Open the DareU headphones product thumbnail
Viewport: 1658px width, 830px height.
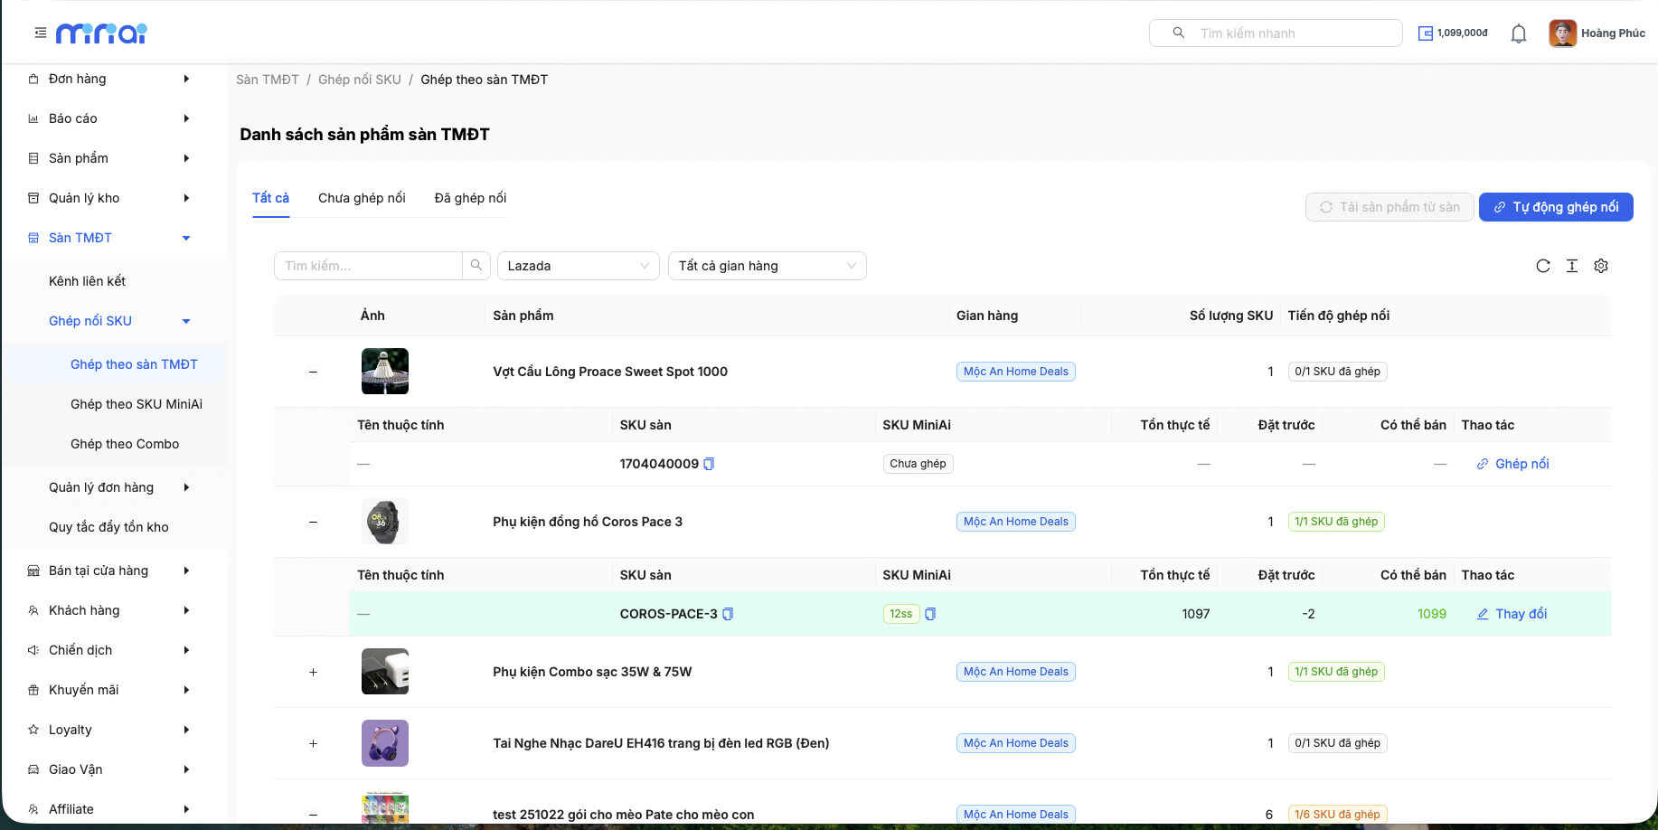385,743
